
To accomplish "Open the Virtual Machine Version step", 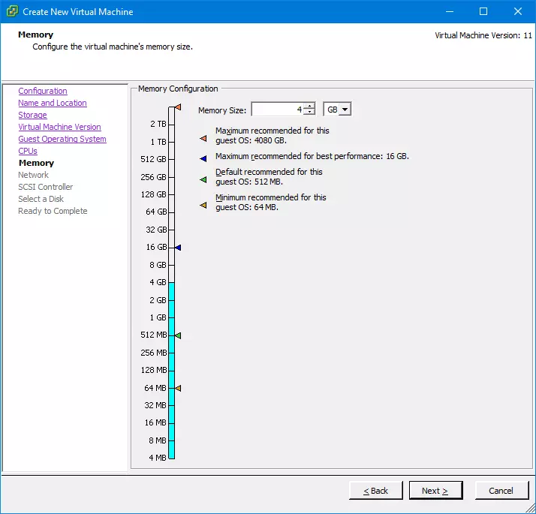I will point(59,127).
